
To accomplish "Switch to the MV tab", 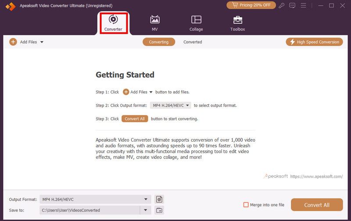I will 155,23.
